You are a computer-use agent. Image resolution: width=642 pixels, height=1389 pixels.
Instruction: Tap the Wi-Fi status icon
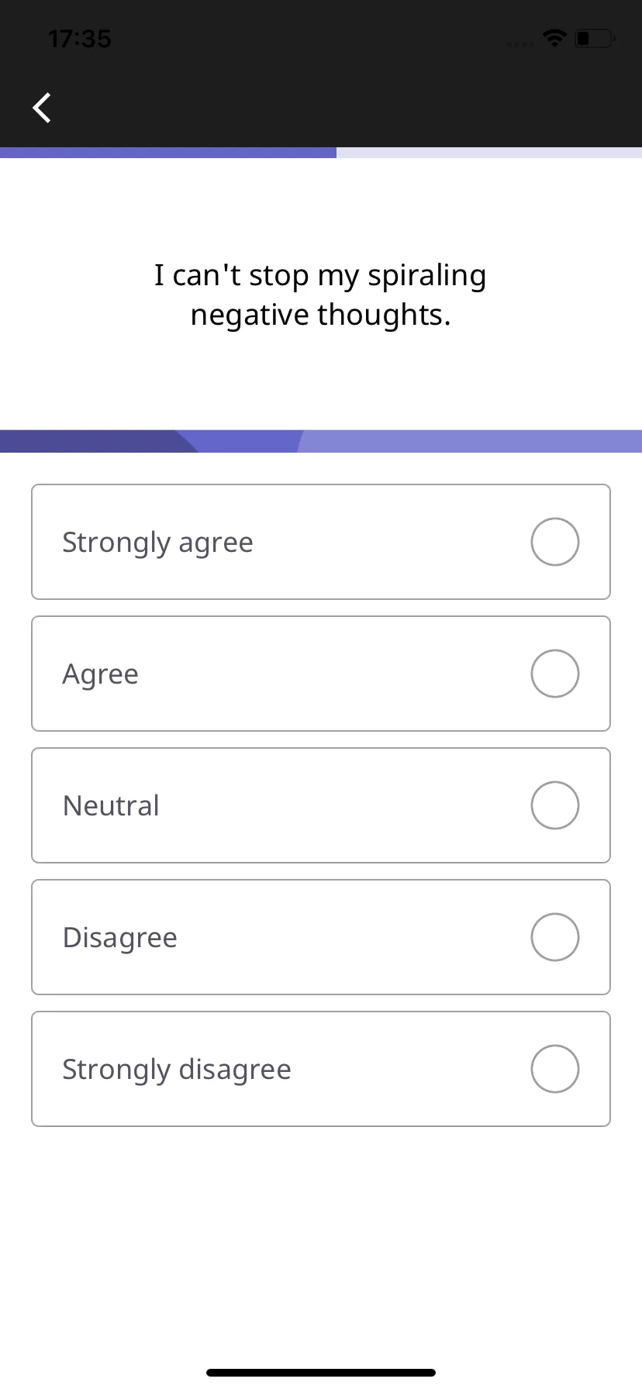[554, 38]
